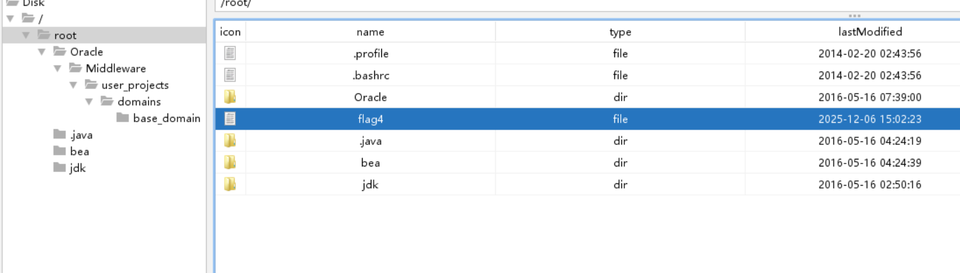Click the jdk folder icon in file list
The width and height of the screenshot is (960, 273).
point(230,185)
